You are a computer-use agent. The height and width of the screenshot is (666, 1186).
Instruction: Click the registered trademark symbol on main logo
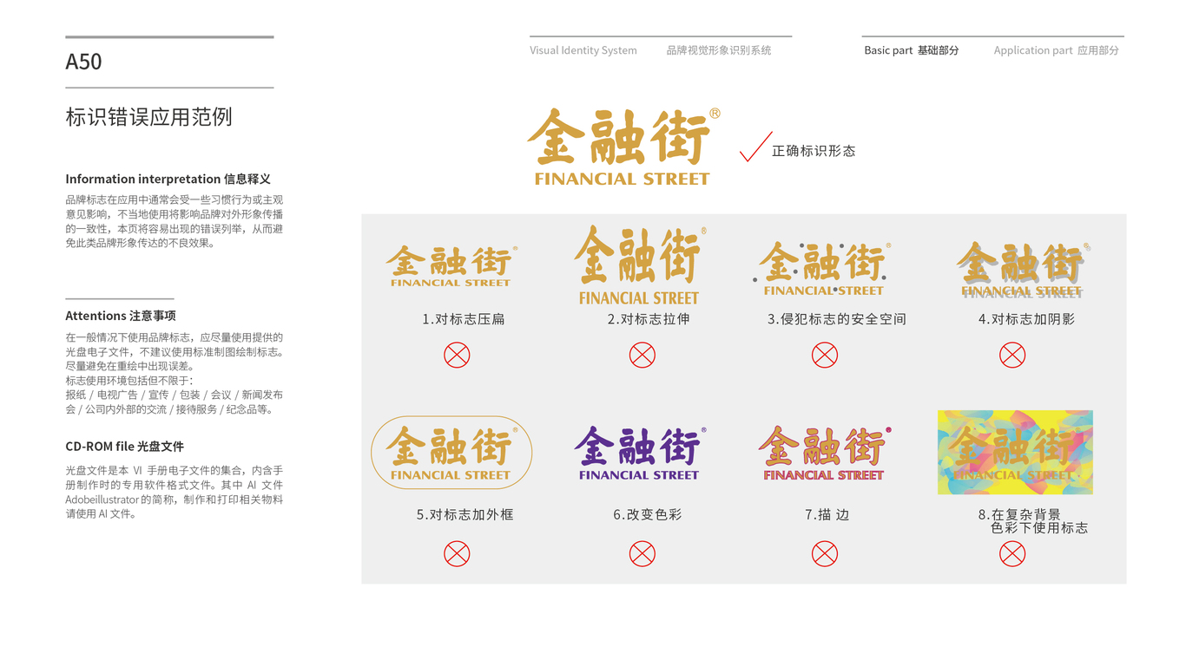[715, 113]
